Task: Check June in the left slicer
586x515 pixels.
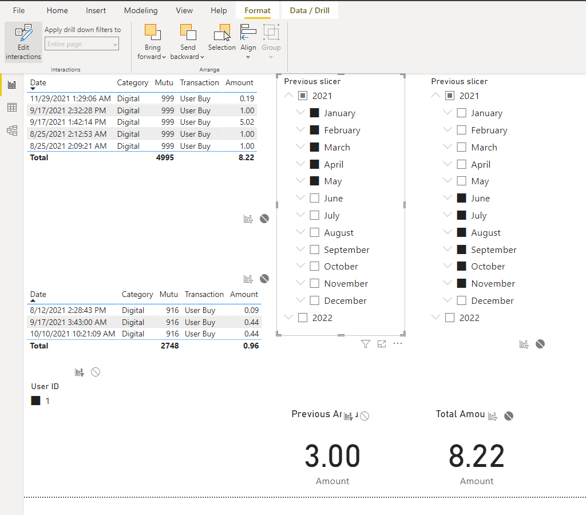Action: 315,198
